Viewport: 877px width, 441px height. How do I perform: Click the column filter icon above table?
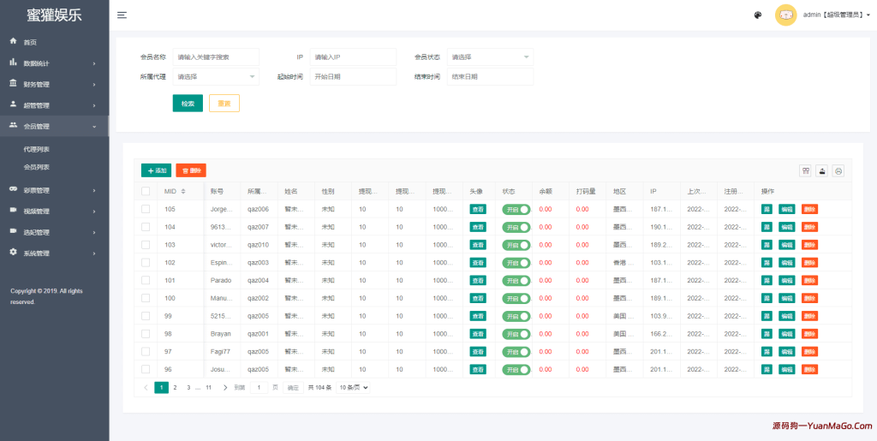tap(805, 170)
